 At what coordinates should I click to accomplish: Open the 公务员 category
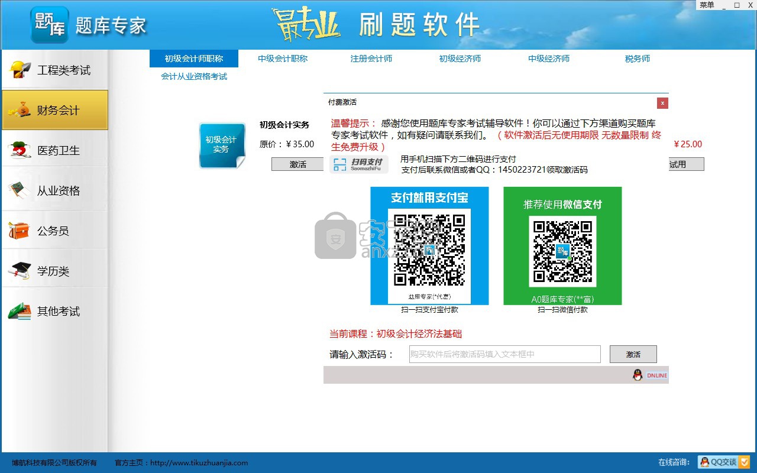(x=55, y=231)
